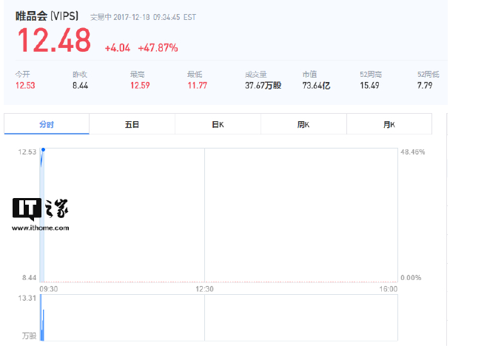
Task: Click the 0.00% right axis label
Action: tap(411, 278)
